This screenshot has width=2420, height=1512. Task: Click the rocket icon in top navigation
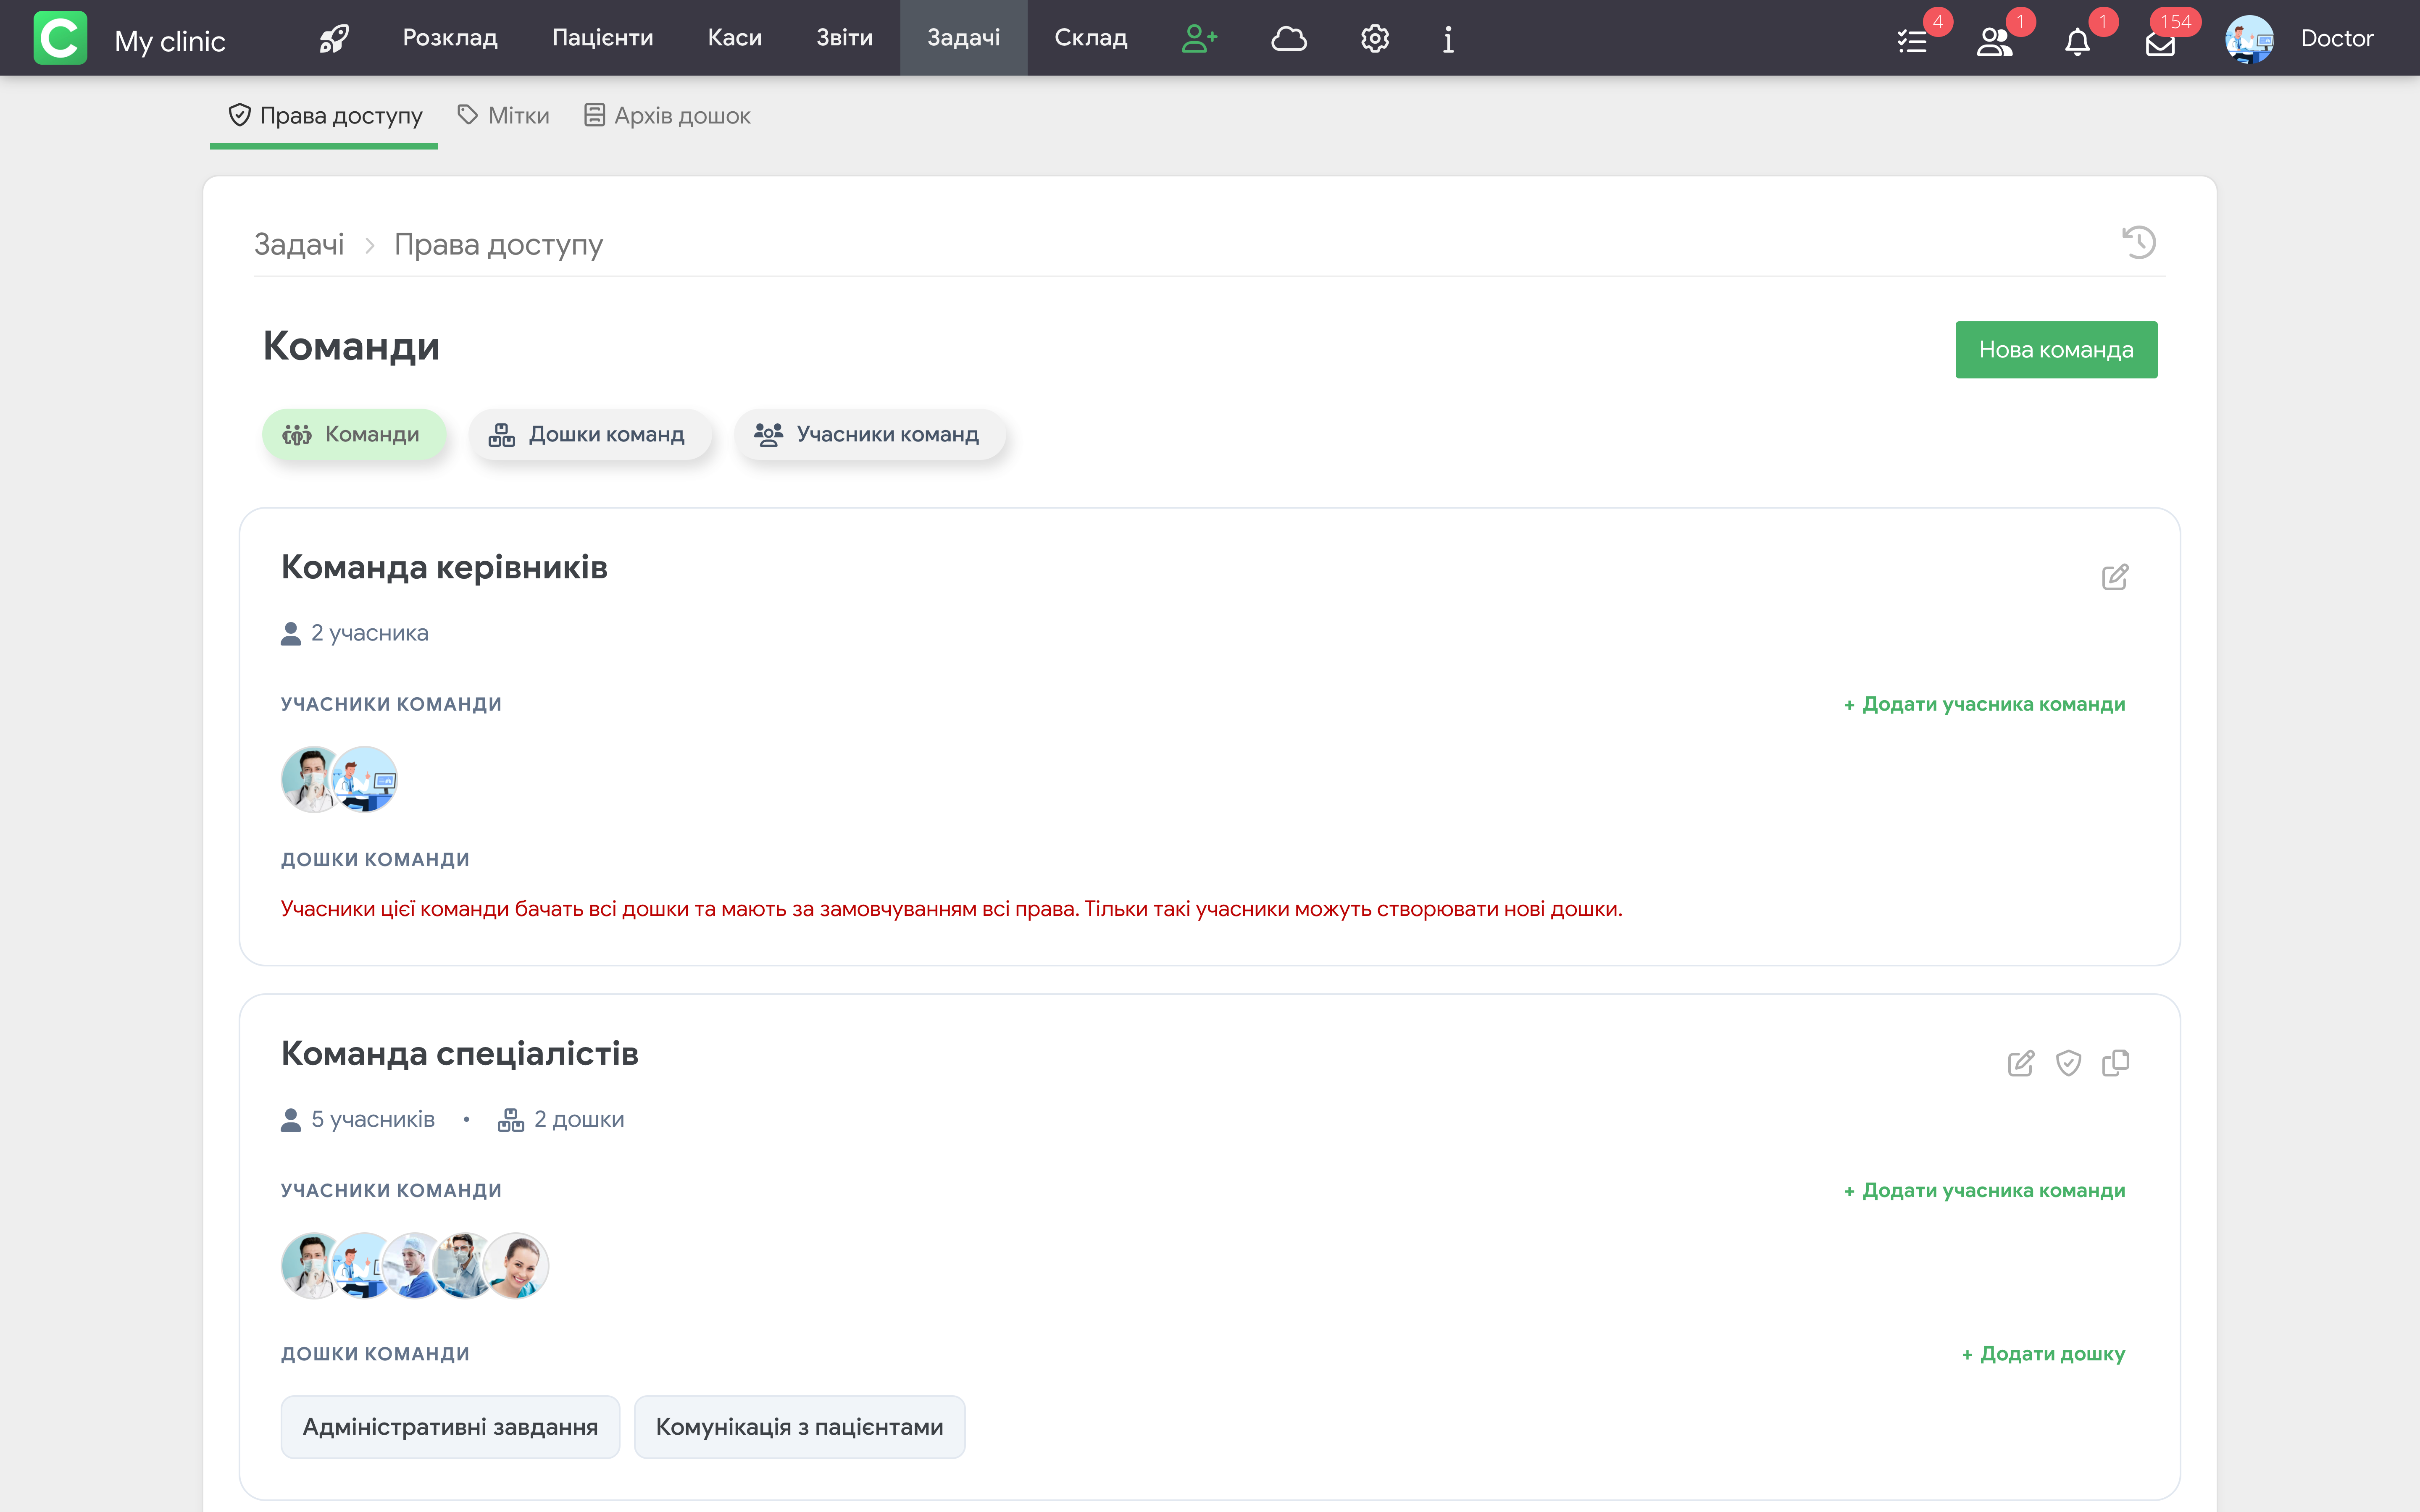tap(334, 38)
